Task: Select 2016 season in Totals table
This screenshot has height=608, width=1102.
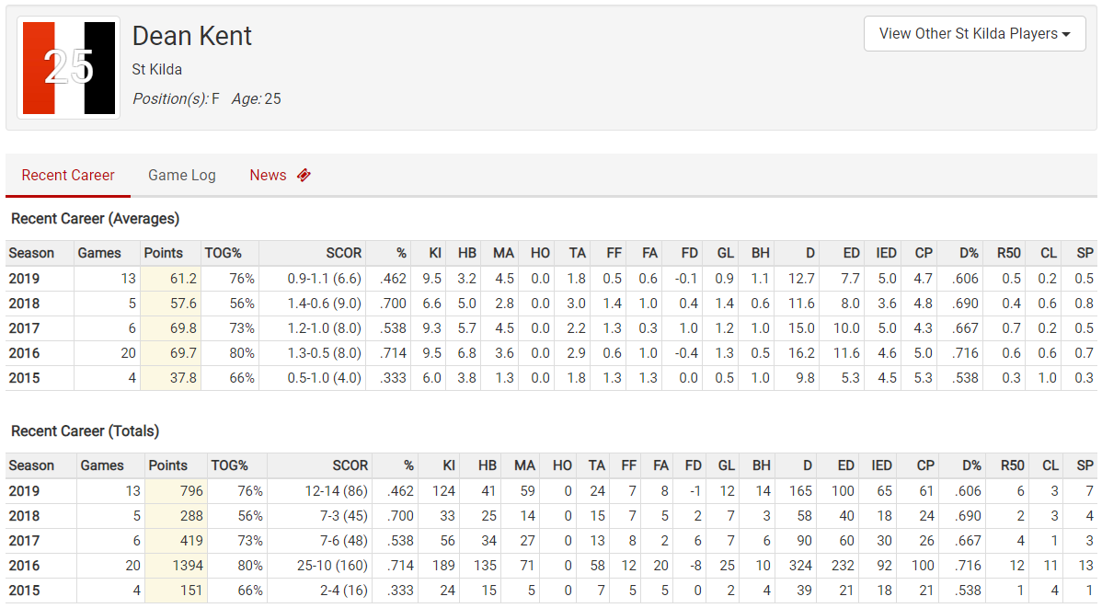Action: pyautogui.click(x=25, y=566)
